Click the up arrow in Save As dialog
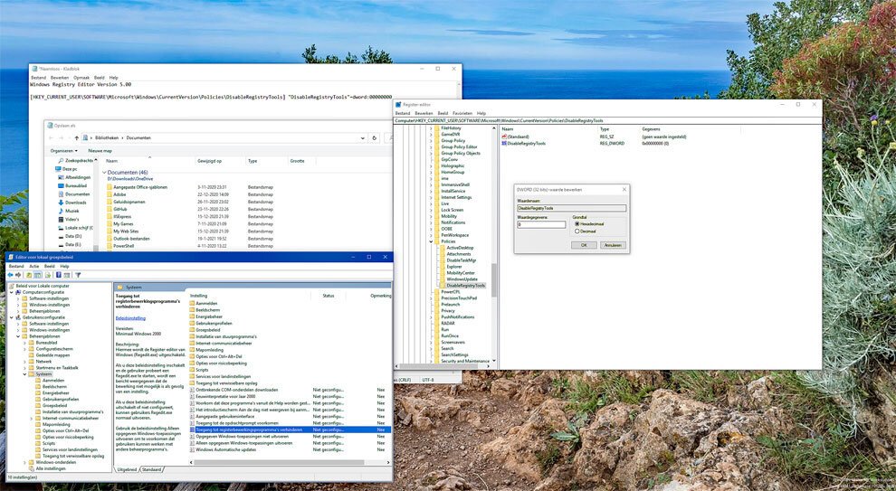 77,137
